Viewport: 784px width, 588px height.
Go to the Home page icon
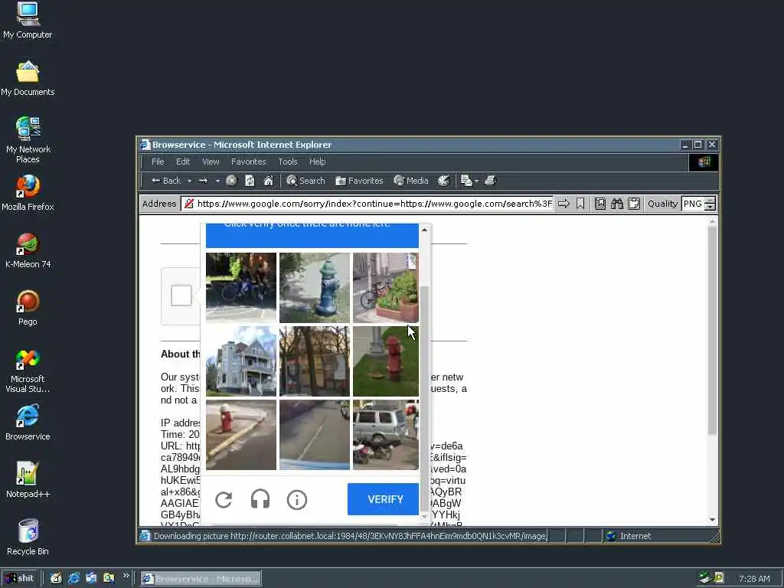point(269,181)
